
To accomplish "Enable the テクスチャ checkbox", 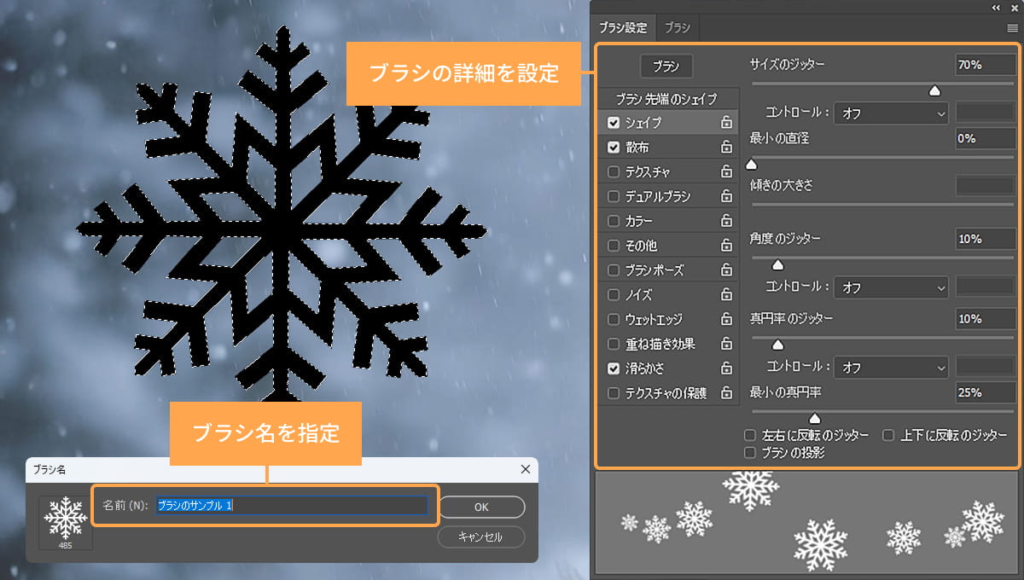I will tap(614, 171).
